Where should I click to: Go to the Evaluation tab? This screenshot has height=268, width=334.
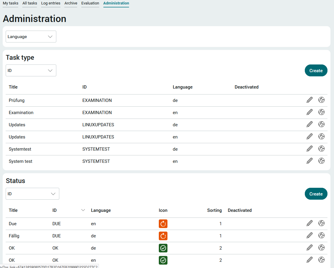[x=90, y=3]
